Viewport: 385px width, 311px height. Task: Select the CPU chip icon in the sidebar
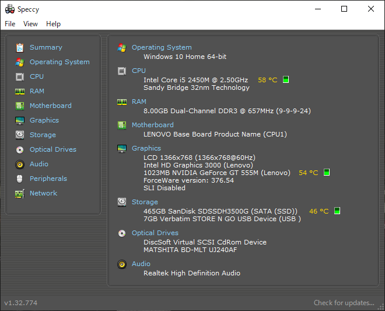click(x=20, y=76)
